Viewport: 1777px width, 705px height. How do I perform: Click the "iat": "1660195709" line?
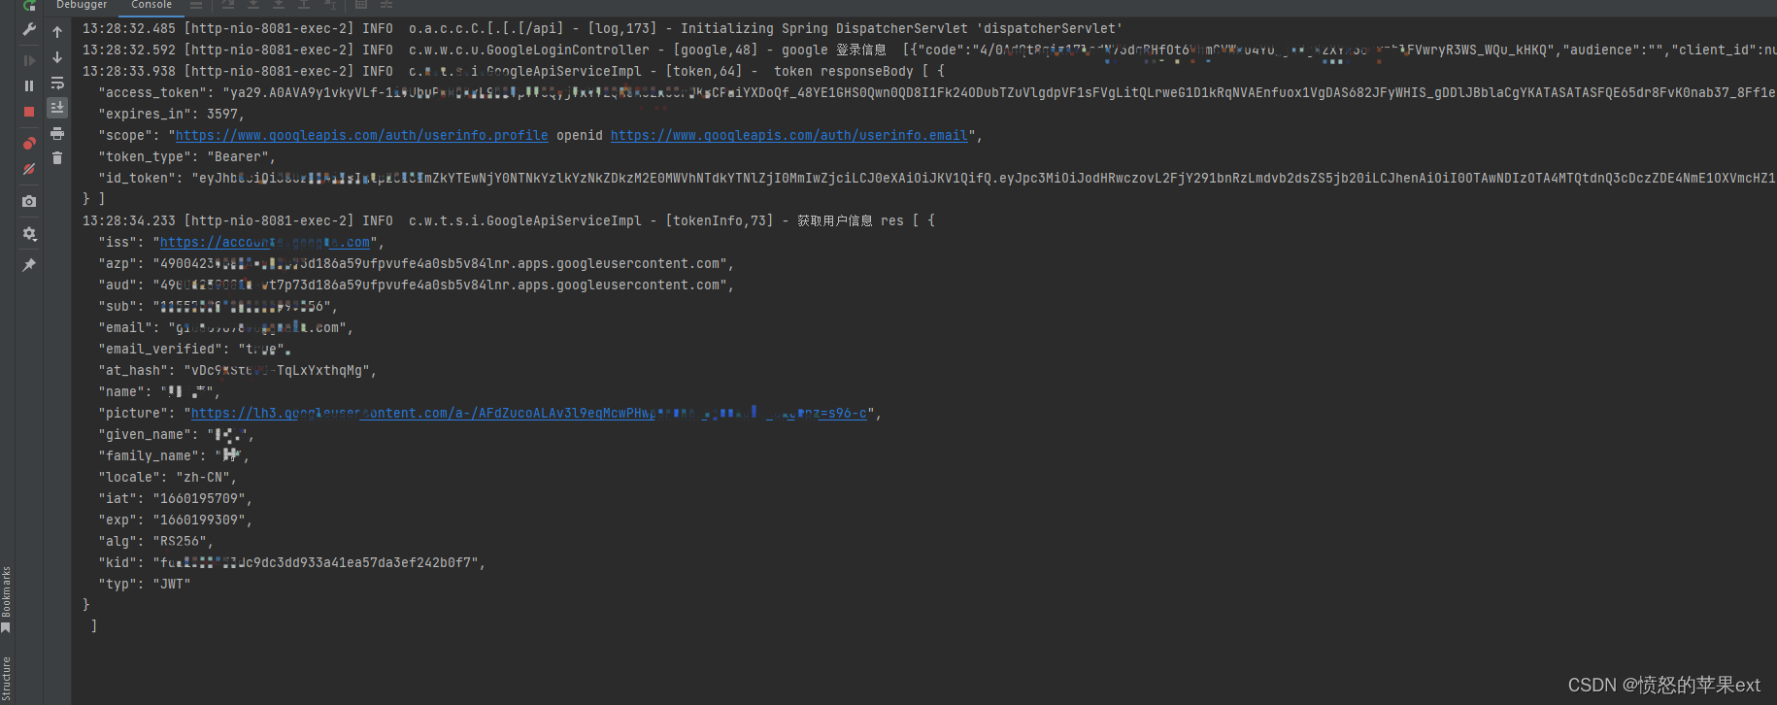[x=175, y=498]
